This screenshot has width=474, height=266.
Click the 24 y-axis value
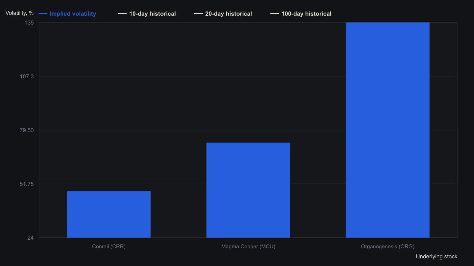pos(31,238)
